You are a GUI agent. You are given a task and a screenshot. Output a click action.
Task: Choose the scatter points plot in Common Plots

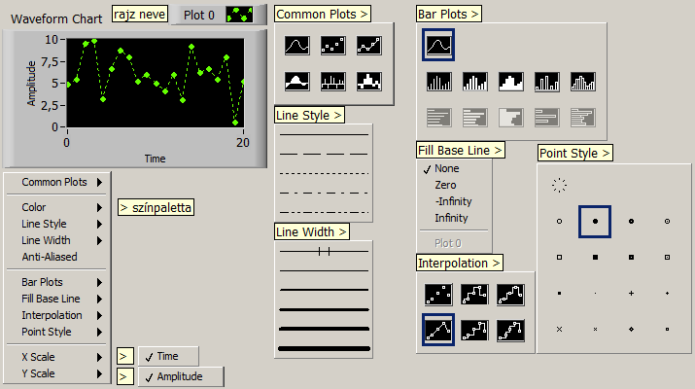[x=332, y=46]
